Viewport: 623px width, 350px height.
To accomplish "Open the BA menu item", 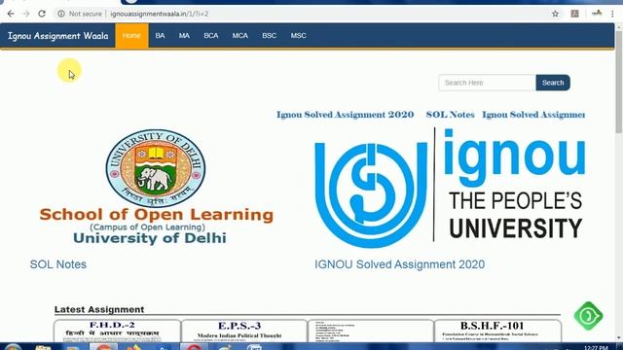I will click(x=160, y=36).
